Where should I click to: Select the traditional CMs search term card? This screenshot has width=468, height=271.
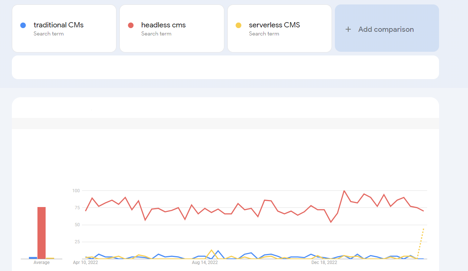coord(64,28)
